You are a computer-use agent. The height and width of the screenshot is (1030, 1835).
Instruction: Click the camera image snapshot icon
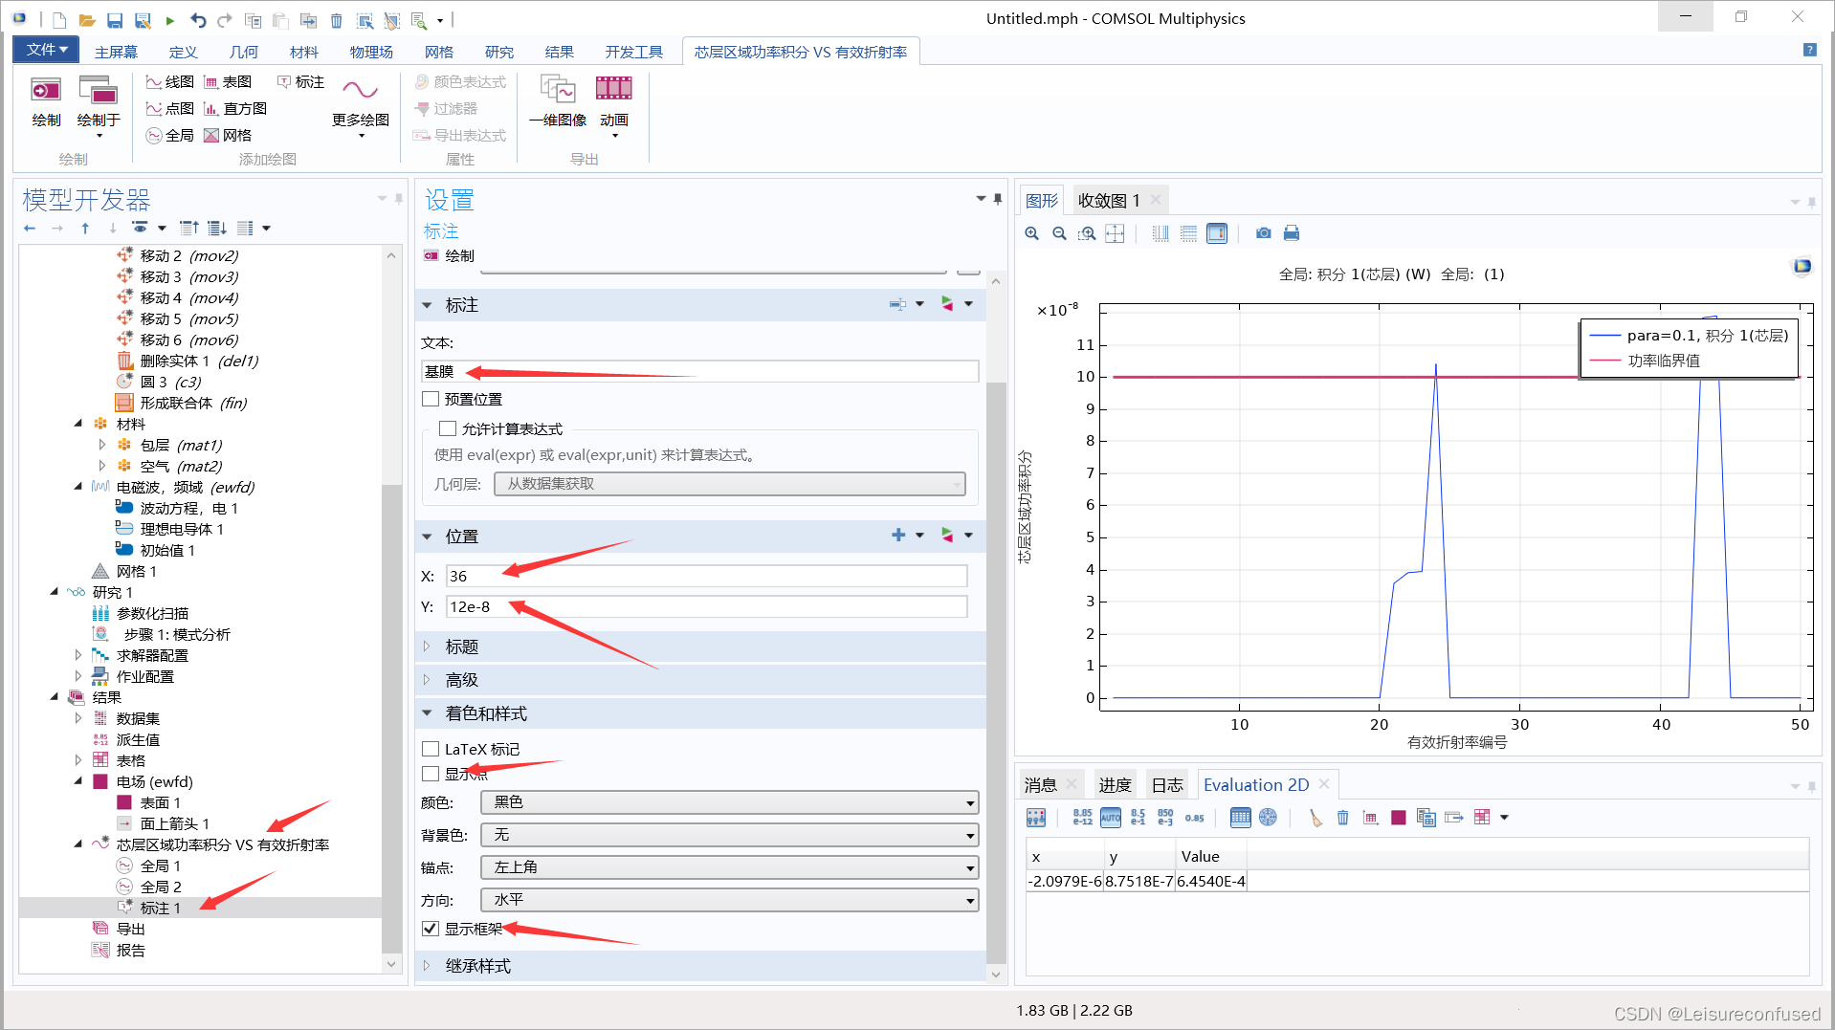[1264, 233]
